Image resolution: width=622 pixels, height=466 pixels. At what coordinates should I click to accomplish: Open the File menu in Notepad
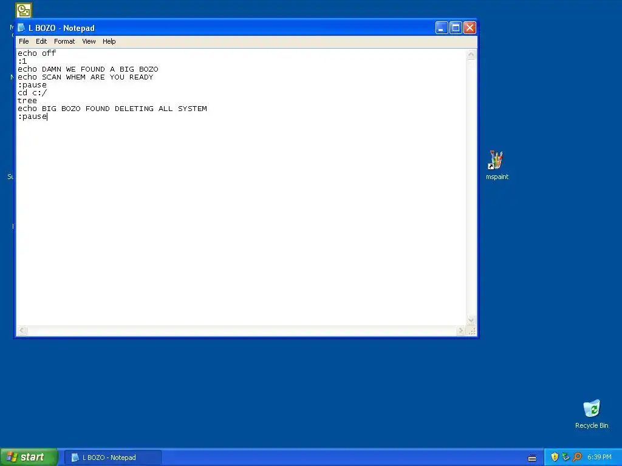click(x=24, y=41)
